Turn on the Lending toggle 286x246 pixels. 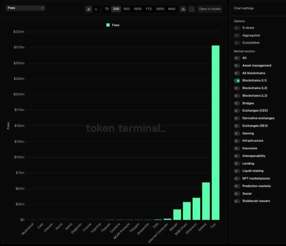237,163
